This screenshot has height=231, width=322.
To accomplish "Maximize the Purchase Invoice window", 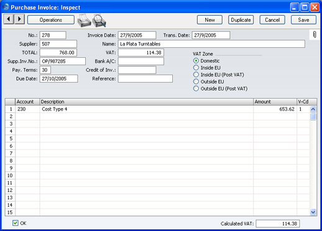I will pos(305,7).
